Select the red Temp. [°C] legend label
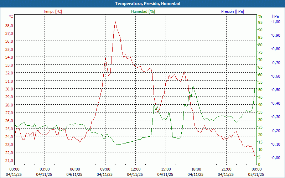Image resolution: width=285 pixels, height=178 pixels. click(x=52, y=11)
